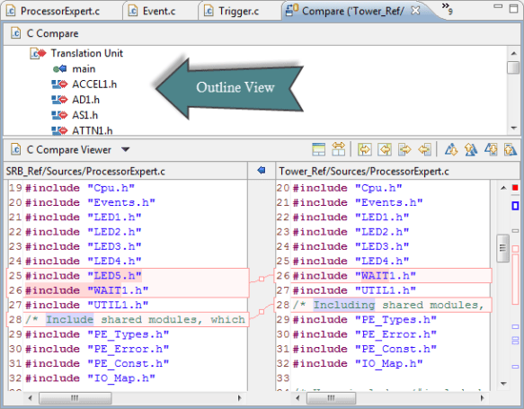Go to the previous difference

click(x=471, y=149)
